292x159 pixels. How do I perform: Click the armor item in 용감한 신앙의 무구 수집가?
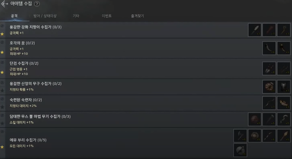pos(284,87)
